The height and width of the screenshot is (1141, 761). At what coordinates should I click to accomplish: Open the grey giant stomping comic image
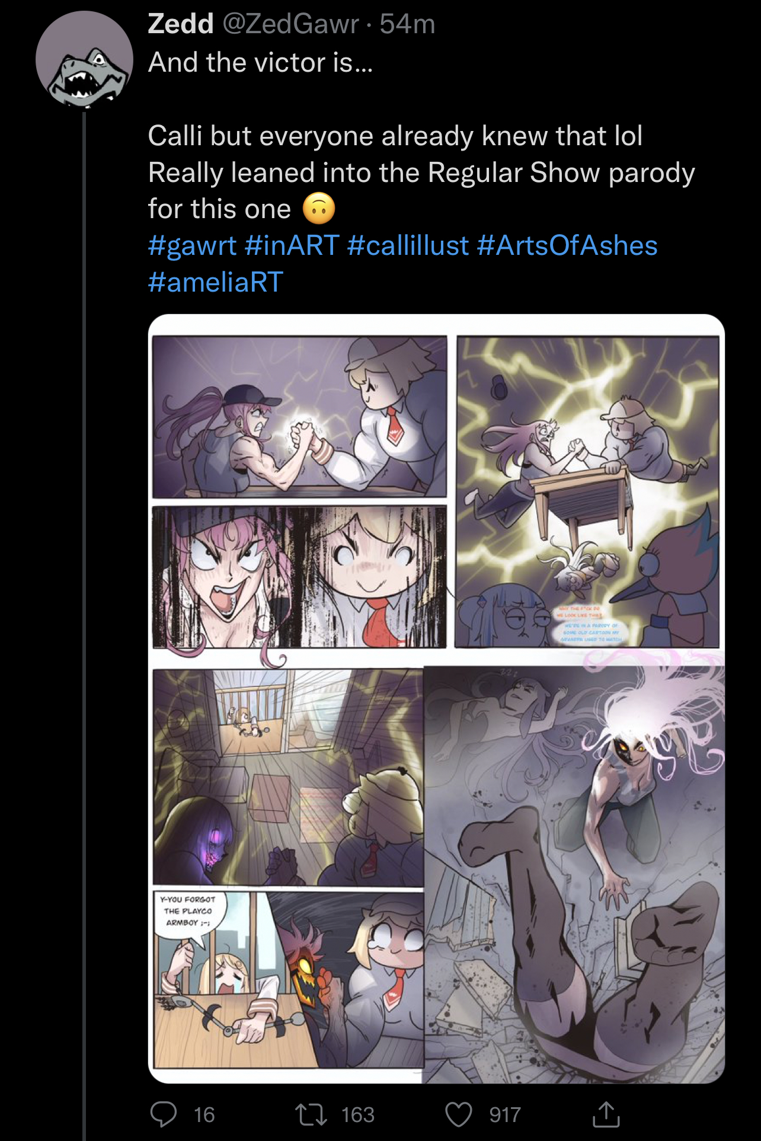click(574, 874)
